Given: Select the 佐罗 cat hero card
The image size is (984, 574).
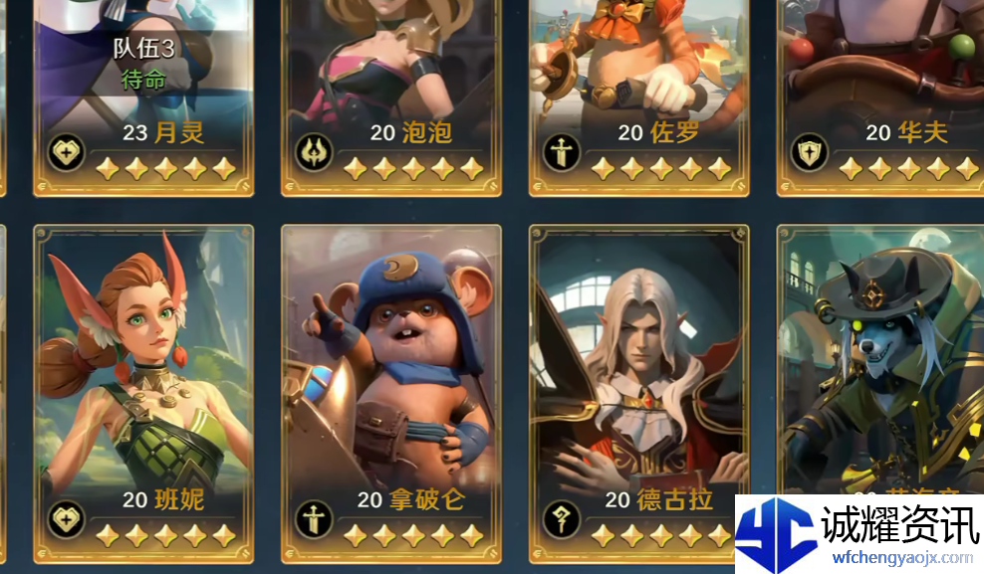Looking at the screenshot, I should tap(638, 97).
